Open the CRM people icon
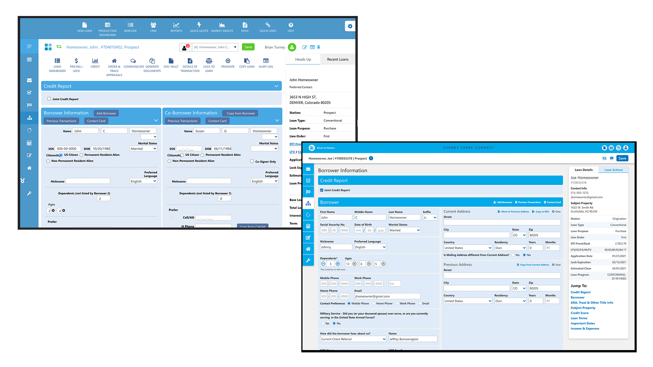653x367 pixels. click(153, 27)
